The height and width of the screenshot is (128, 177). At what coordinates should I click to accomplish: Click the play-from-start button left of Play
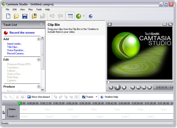tap(111, 87)
